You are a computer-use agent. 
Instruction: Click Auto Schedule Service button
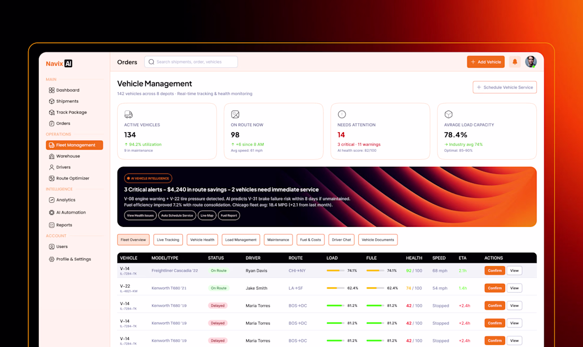[177, 216]
